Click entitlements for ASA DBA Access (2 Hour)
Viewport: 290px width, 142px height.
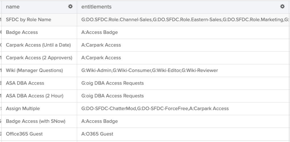(112, 96)
